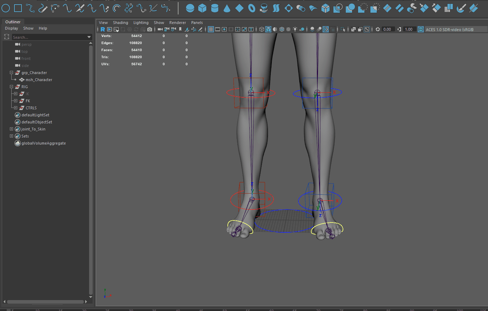Collapse the grp_Character group
488x311 pixels.
(x=11, y=73)
